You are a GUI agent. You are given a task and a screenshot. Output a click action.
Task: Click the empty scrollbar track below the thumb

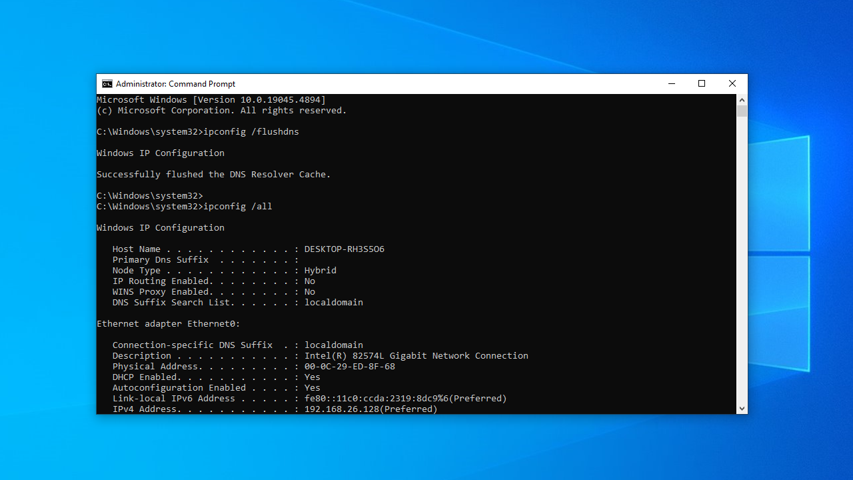pyautogui.click(x=742, y=267)
